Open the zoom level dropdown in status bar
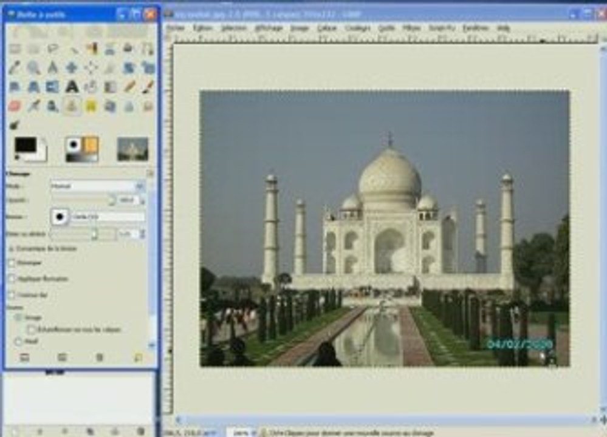The height and width of the screenshot is (437, 607). (x=255, y=433)
